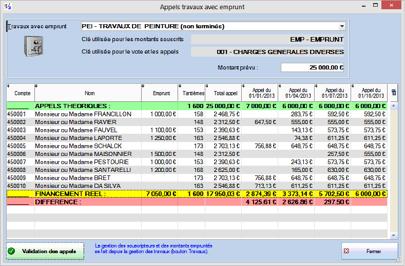Select row Monsieur ou Madame LAPORTE
Viewport: 405px width, 266px height.
pos(197,138)
